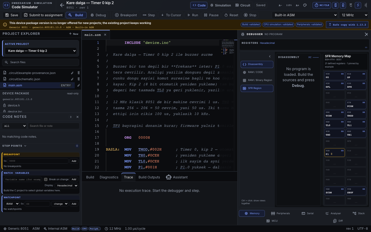Open the Stack debugger view
The height and width of the screenshot is (232, 371).
359,213
